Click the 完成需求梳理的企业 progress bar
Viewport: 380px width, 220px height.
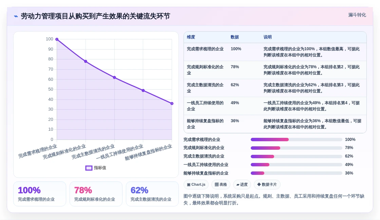tap(297, 140)
